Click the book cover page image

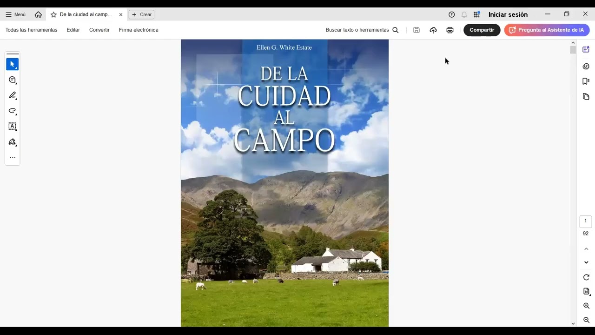pos(284,183)
